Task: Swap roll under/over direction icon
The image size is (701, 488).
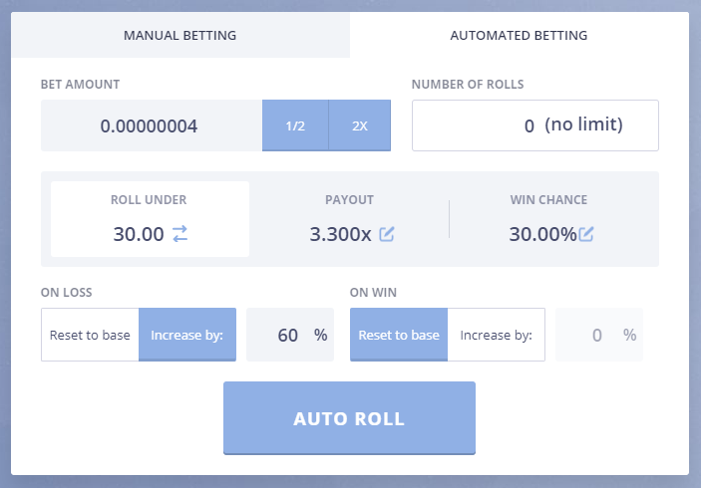Action: [x=180, y=233]
